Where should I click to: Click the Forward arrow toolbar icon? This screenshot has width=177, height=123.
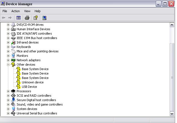(x=10, y=18)
